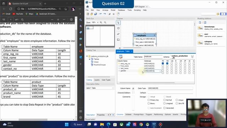This screenshot has height=128, width=227.
Task: Check PK for first_name row
Action: pyautogui.click(x=163, y=66)
